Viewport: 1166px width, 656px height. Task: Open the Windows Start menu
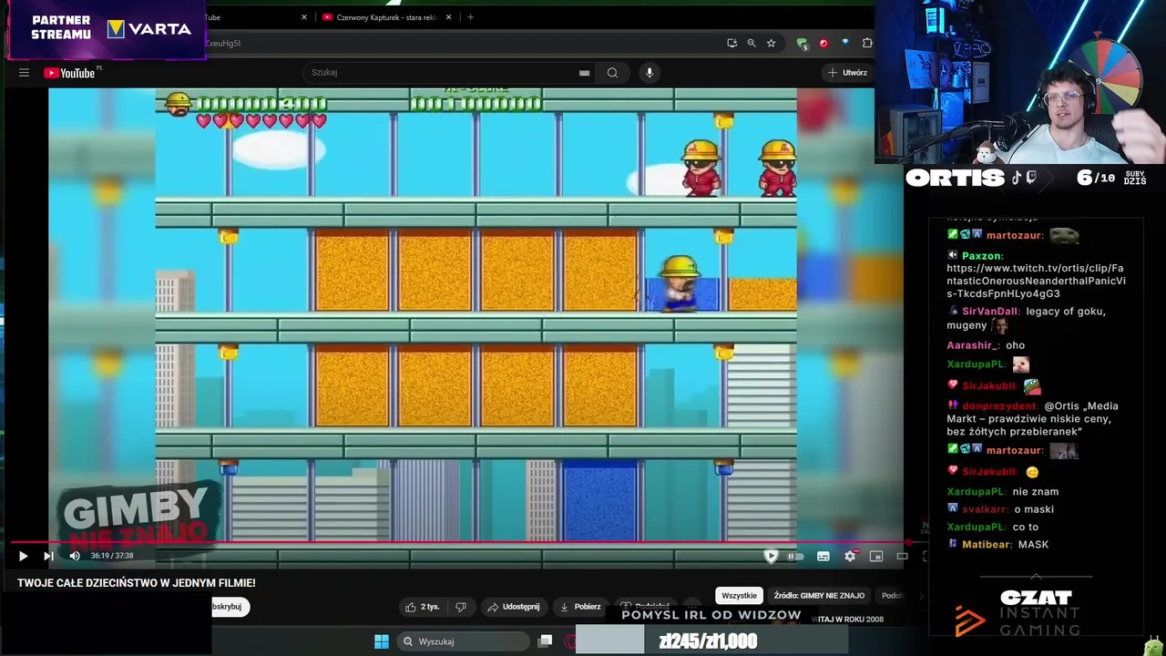click(382, 641)
